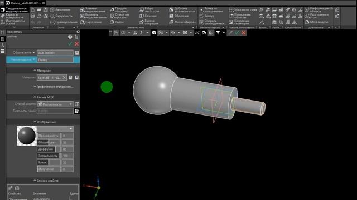Choose Вырезать выдавливанием operation
Viewport: 357px width, 200px height.
[94, 16]
